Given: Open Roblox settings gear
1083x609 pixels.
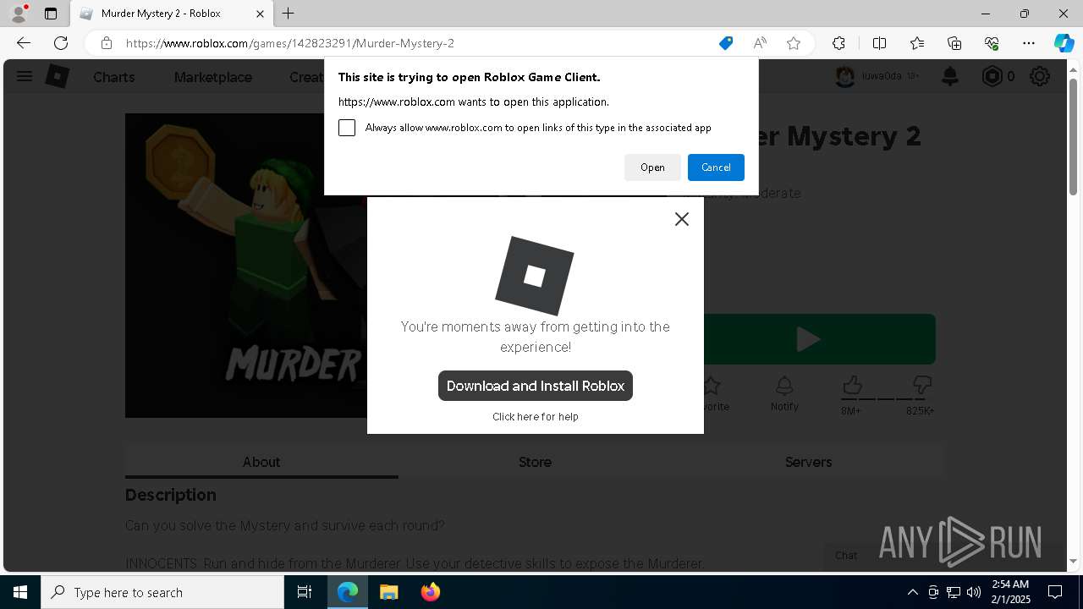Looking at the screenshot, I should click(x=1040, y=77).
